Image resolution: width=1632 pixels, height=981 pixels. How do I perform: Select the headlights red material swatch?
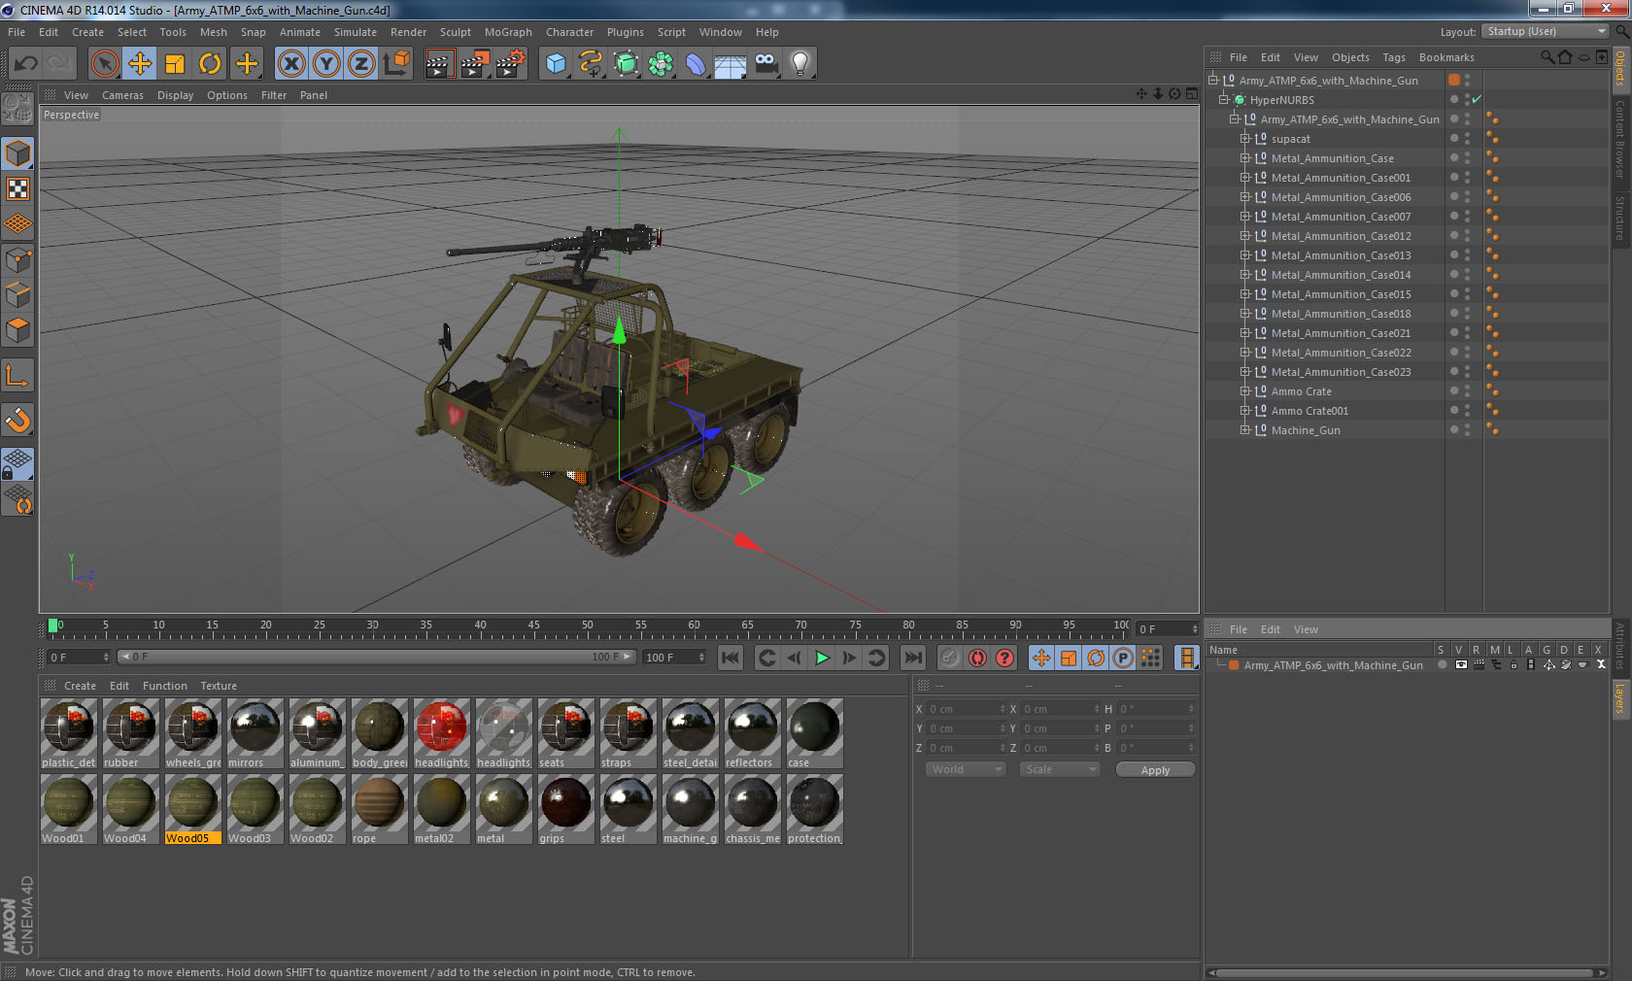tap(442, 733)
